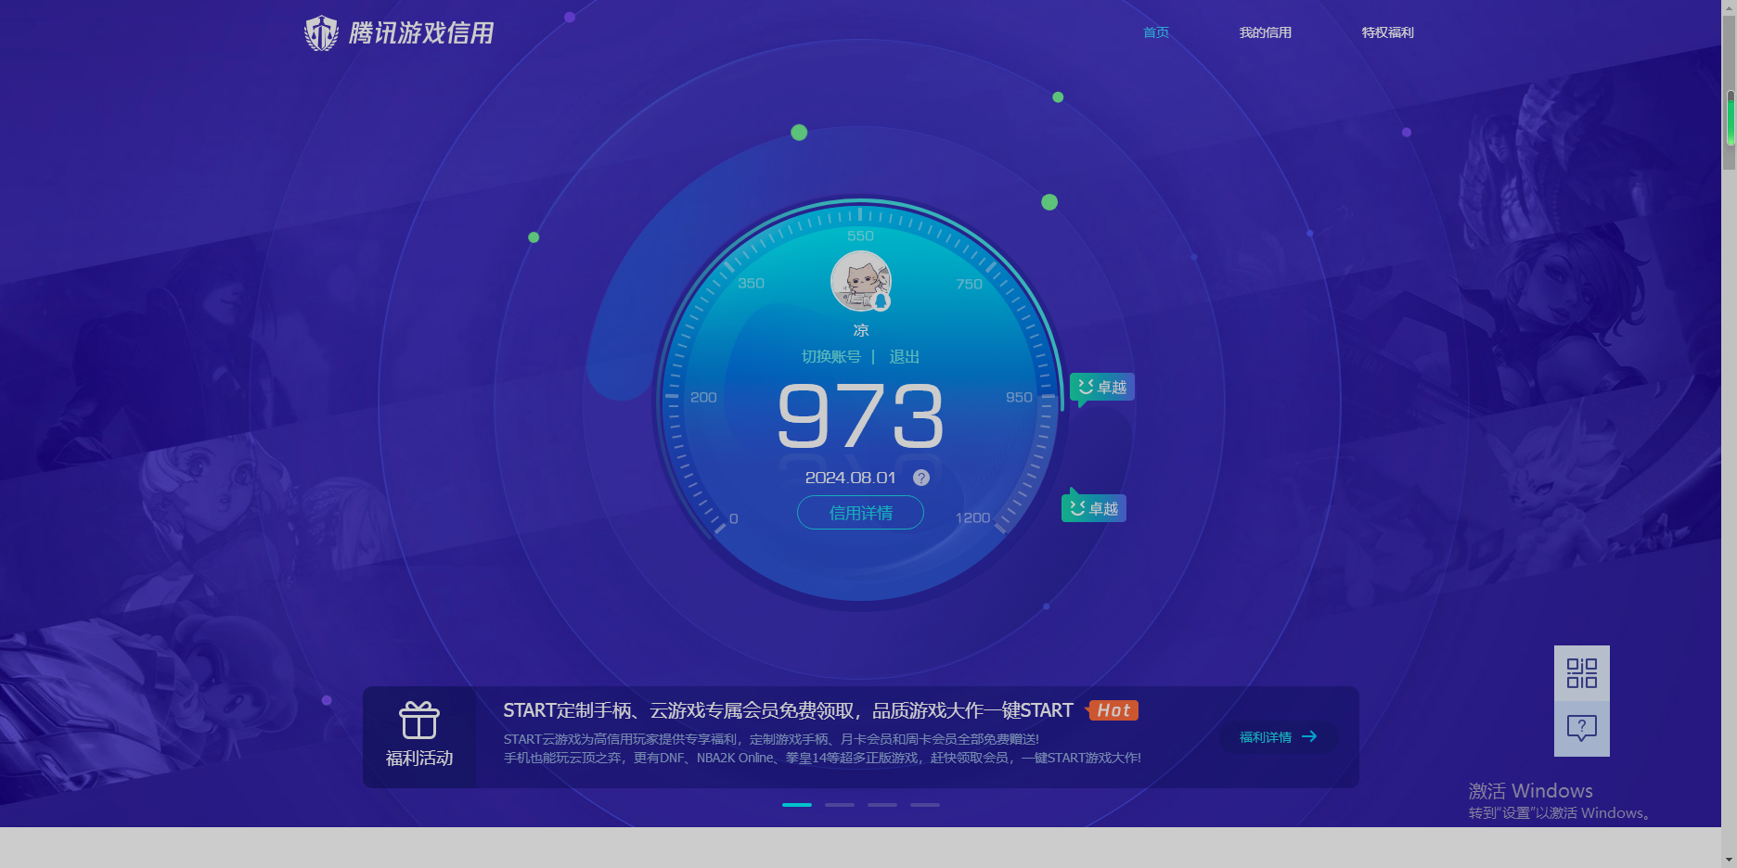Viewport: 1737px width, 868px height.
Task: Click the 退出 logout link
Action: 905,357
